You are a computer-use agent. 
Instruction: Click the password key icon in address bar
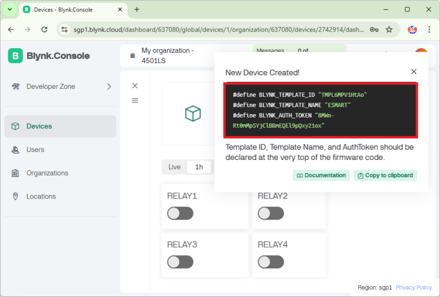(x=374, y=30)
